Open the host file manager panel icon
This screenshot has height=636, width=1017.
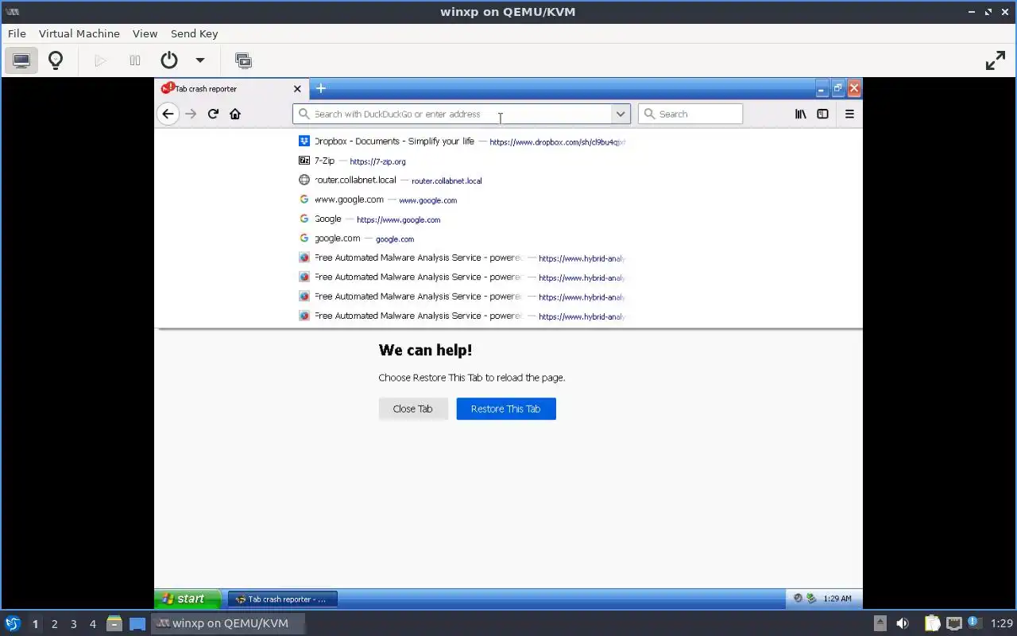pos(114,623)
